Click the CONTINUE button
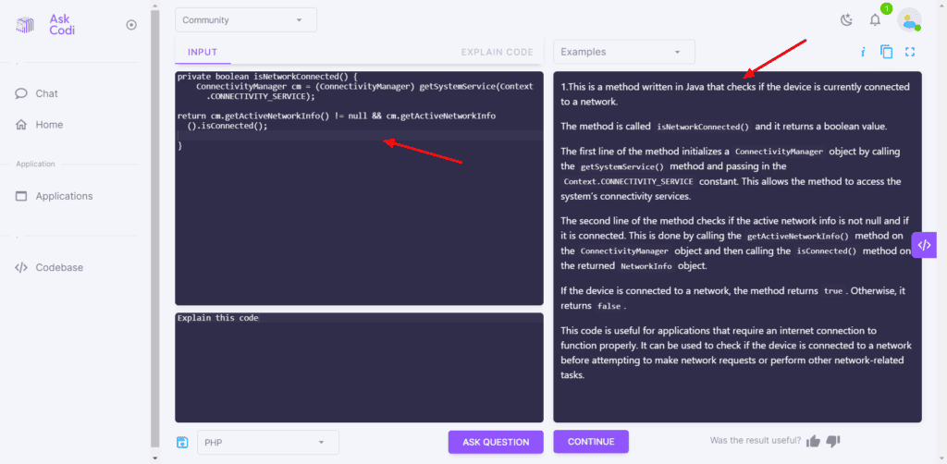The image size is (947, 464). click(591, 441)
